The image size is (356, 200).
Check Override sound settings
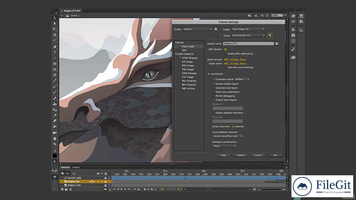(x=226, y=67)
